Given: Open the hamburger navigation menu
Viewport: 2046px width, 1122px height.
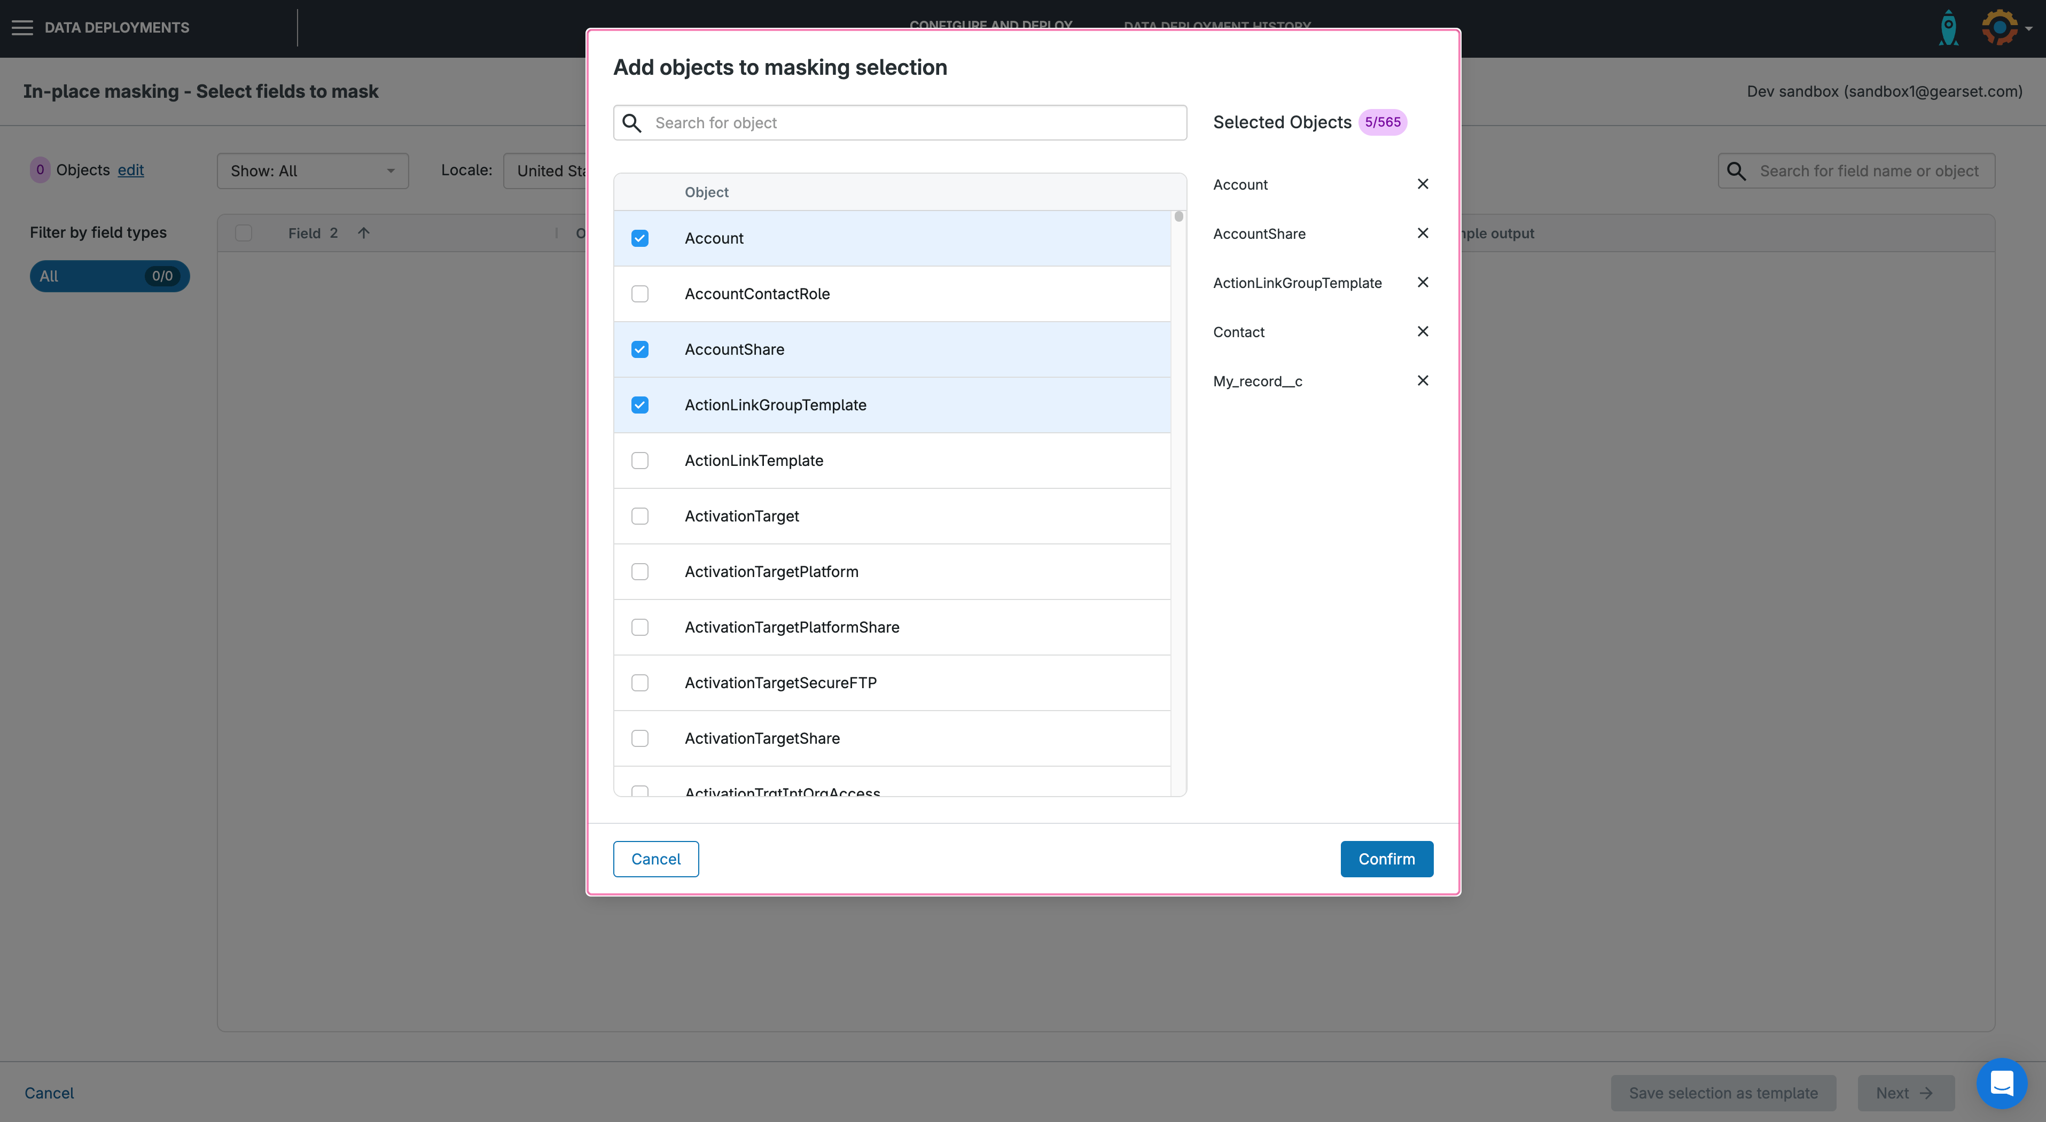Looking at the screenshot, I should point(22,28).
